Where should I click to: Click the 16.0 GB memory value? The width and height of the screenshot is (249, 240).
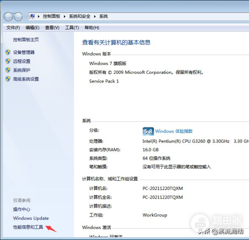[x=151, y=150]
